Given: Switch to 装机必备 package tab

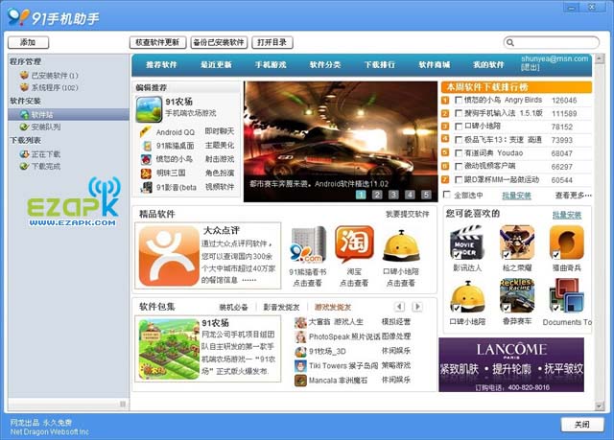Looking at the screenshot, I should coord(233,308).
